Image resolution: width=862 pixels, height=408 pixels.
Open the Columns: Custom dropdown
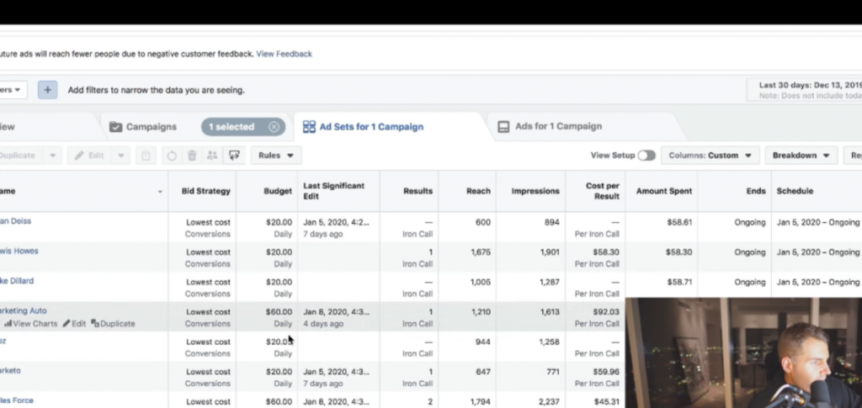coord(710,156)
